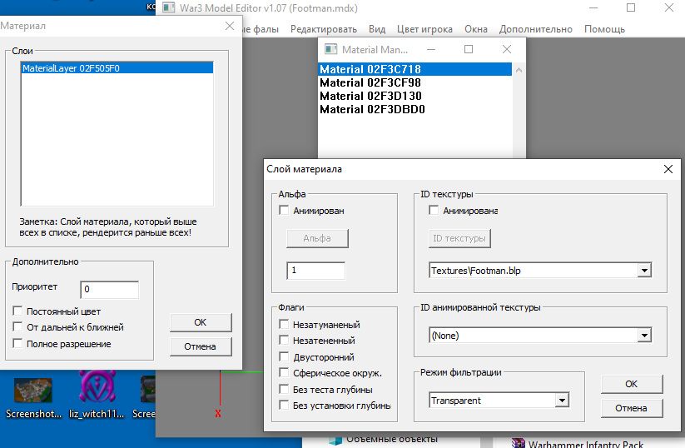The image size is (685, 448).
Task: Check the 'Без теста глубины' flag
Action: pyautogui.click(x=284, y=389)
